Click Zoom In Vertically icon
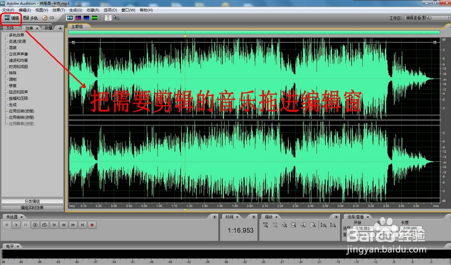The height and width of the screenshot is (265, 451). pyautogui.click(x=324, y=225)
